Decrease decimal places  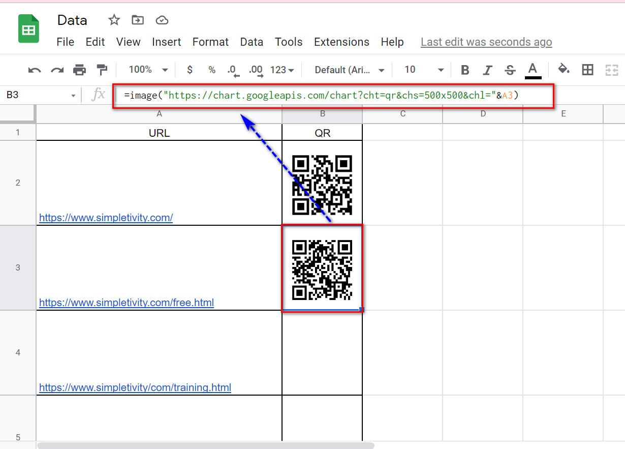pyautogui.click(x=233, y=71)
